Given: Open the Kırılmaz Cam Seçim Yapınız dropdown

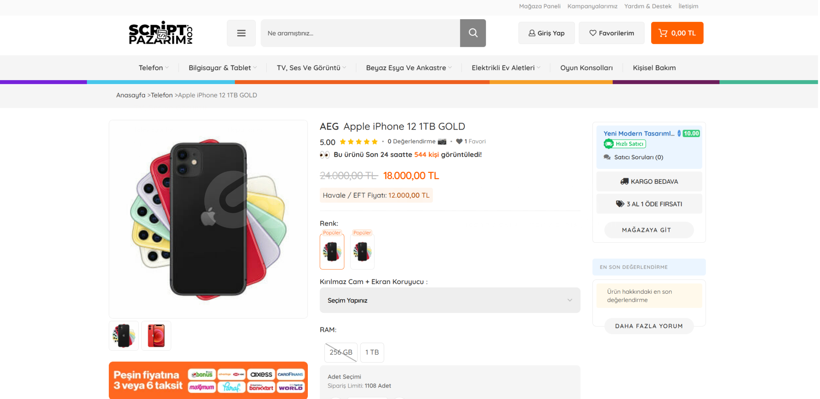Looking at the screenshot, I should point(450,300).
